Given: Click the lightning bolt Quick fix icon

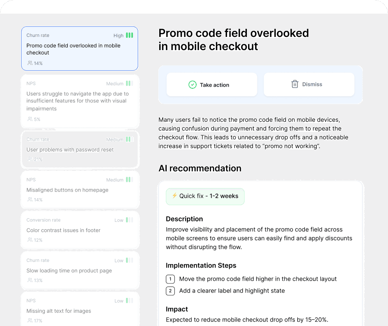Looking at the screenshot, I should 174,196.
